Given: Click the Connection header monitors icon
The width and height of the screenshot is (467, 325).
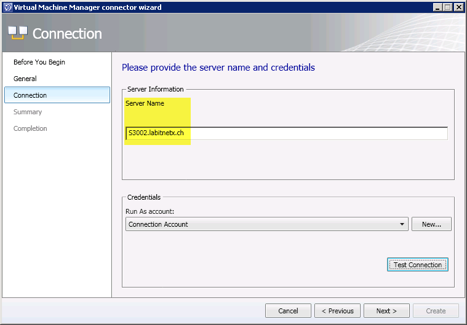Looking at the screenshot, I should [x=17, y=33].
